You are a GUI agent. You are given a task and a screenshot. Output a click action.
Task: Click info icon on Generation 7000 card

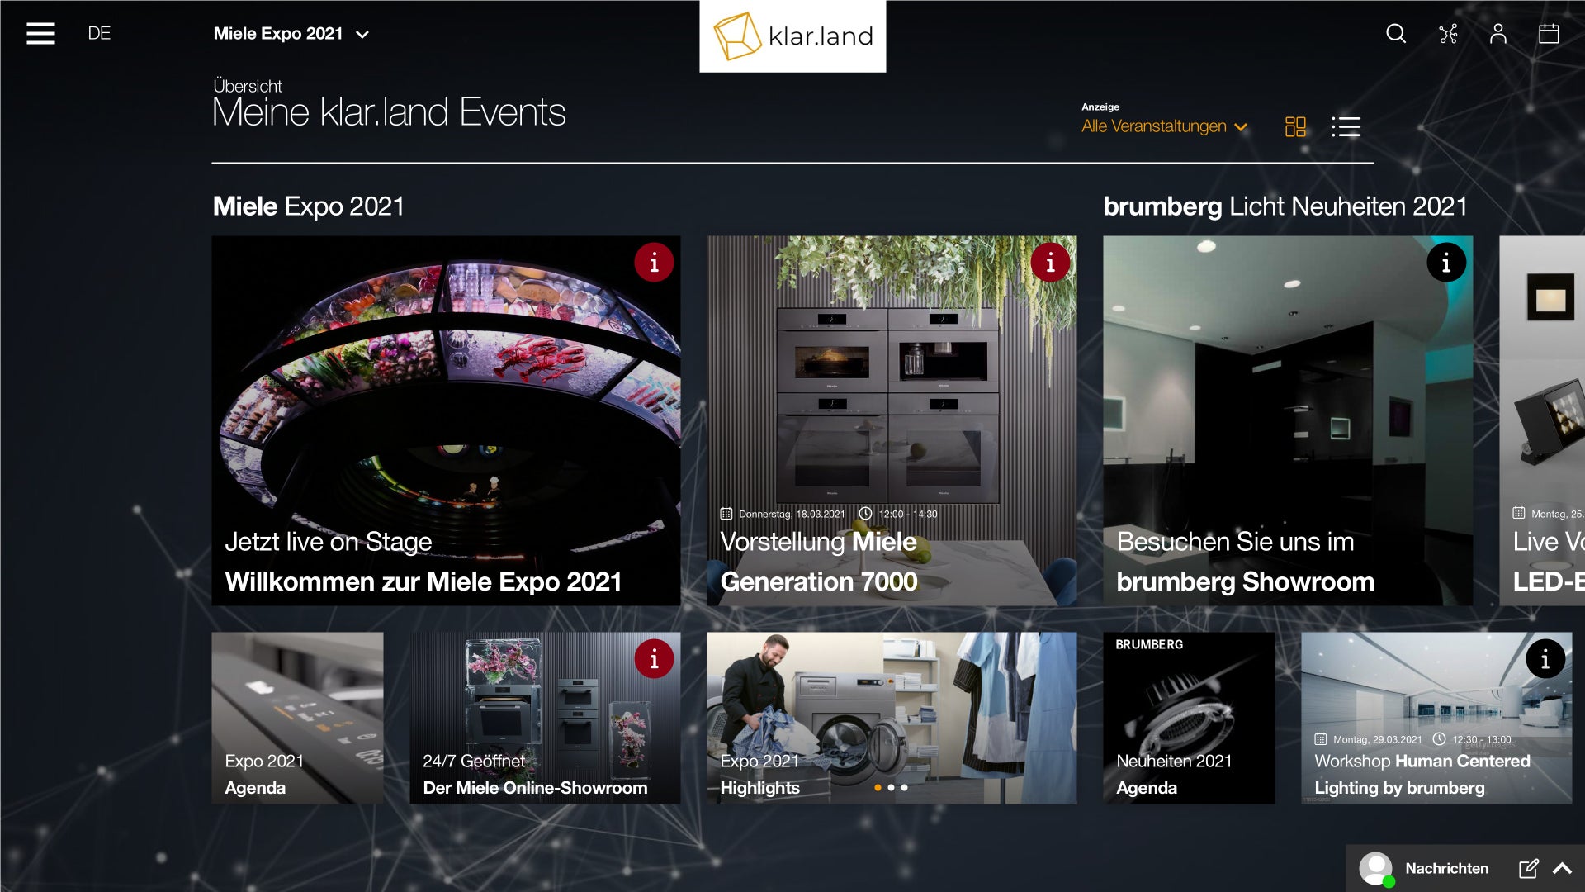pos(1050,263)
